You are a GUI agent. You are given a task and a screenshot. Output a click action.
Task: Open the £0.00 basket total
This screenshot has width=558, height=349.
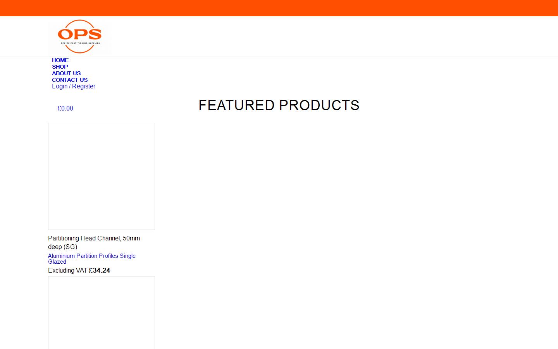65,109
